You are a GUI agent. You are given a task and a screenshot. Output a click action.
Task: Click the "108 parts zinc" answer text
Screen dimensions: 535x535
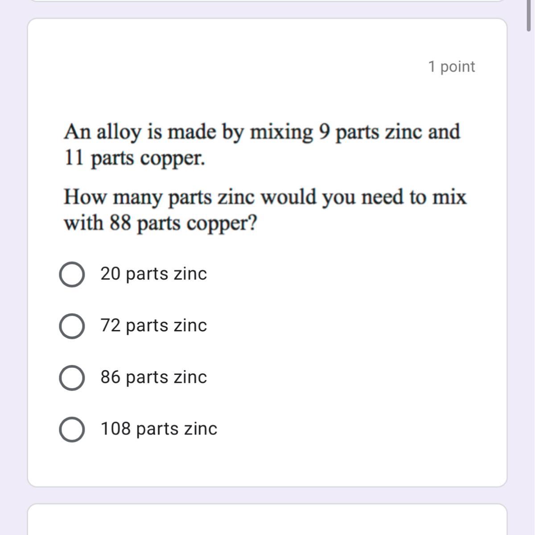coord(159,429)
